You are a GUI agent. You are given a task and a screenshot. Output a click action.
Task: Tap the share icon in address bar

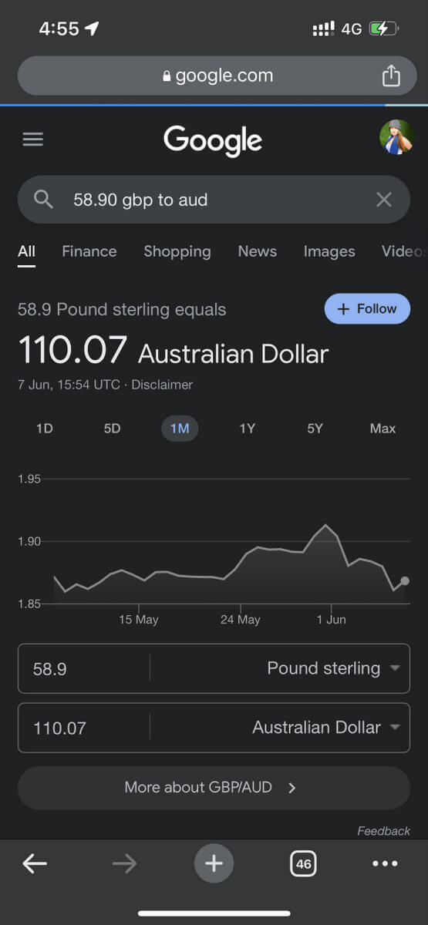tap(391, 76)
